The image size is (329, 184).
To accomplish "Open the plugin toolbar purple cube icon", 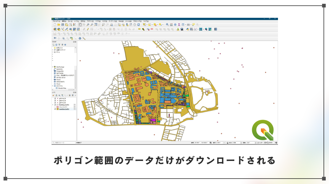I will [x=206, y=29].
